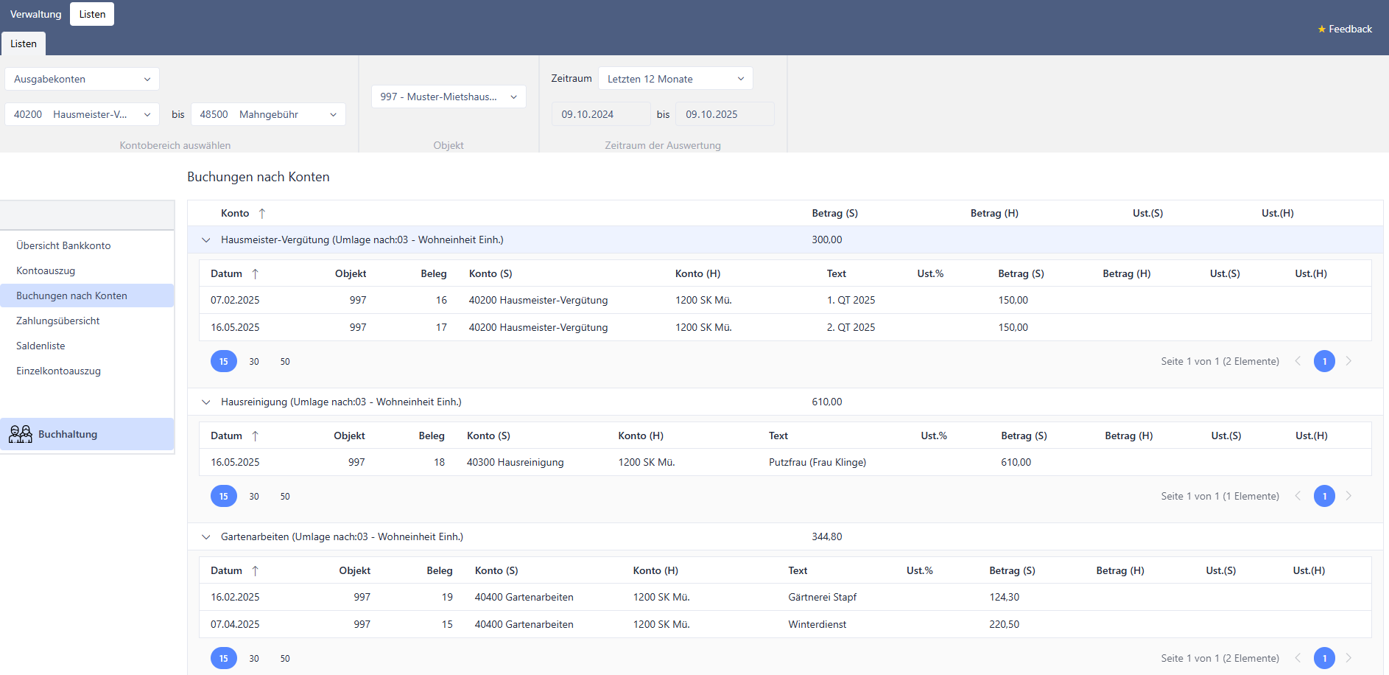This screenshot has height=675, width=1389.
Task: Open the Ausgabekonten dropdown
Action: pyautogui.click(x=82, y=79)
